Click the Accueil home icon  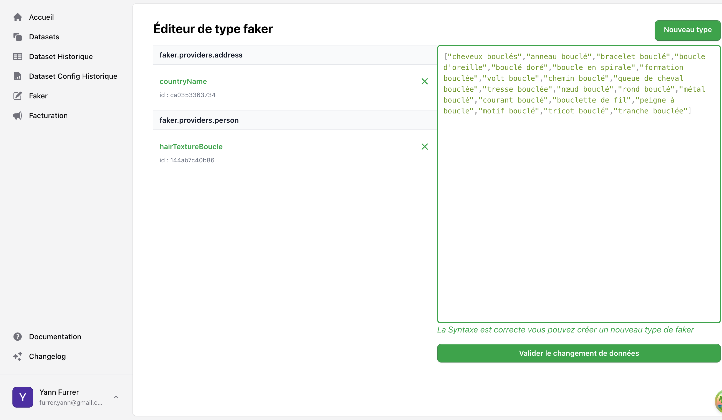click(17, 17)
